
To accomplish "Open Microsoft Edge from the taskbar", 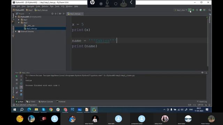I will coord(29,110).
